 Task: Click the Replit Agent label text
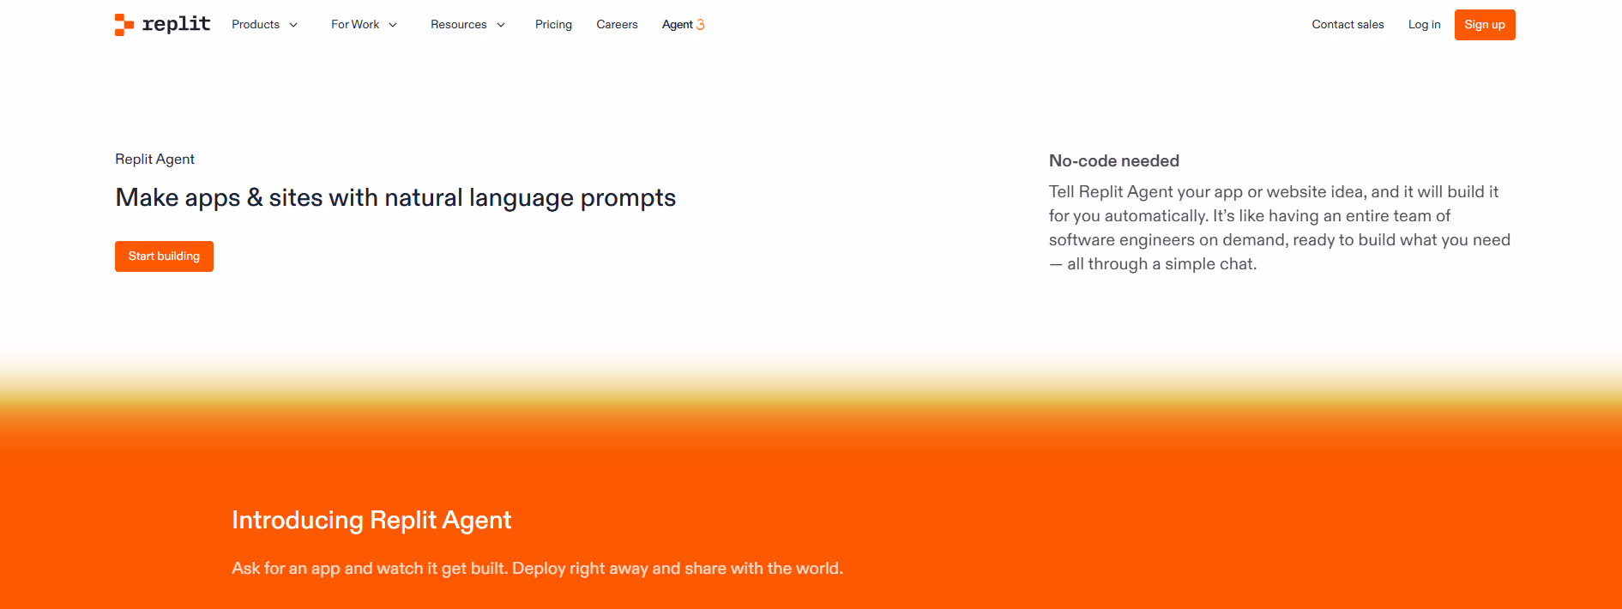[154, 160]
